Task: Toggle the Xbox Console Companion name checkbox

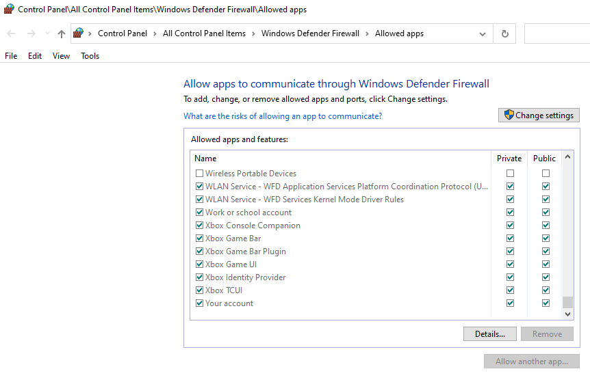Action: pyautogui.click(x=200, y=226)
